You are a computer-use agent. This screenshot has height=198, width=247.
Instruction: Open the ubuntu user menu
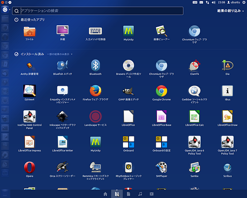pyautogui.click(x=234, y=2)
